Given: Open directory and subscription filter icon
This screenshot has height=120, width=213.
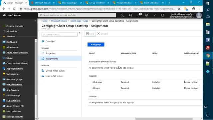Looking at the screenshot, I should [x=130, y=15].
